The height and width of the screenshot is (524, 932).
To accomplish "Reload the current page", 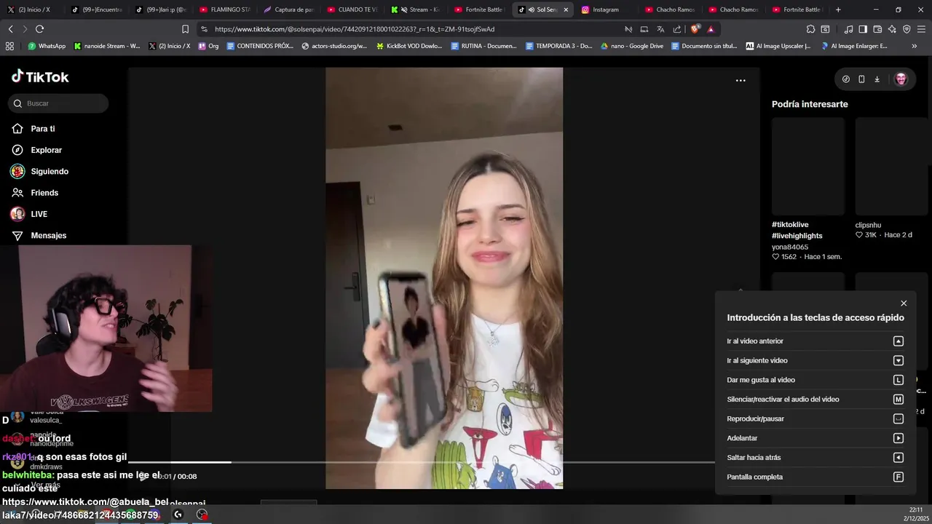I will (39, 29).
